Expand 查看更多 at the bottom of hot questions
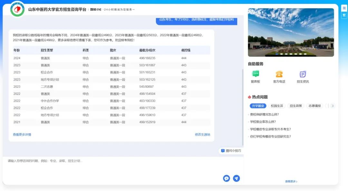Viewport: 348px width, 191px height. click(x=291, y=182)
